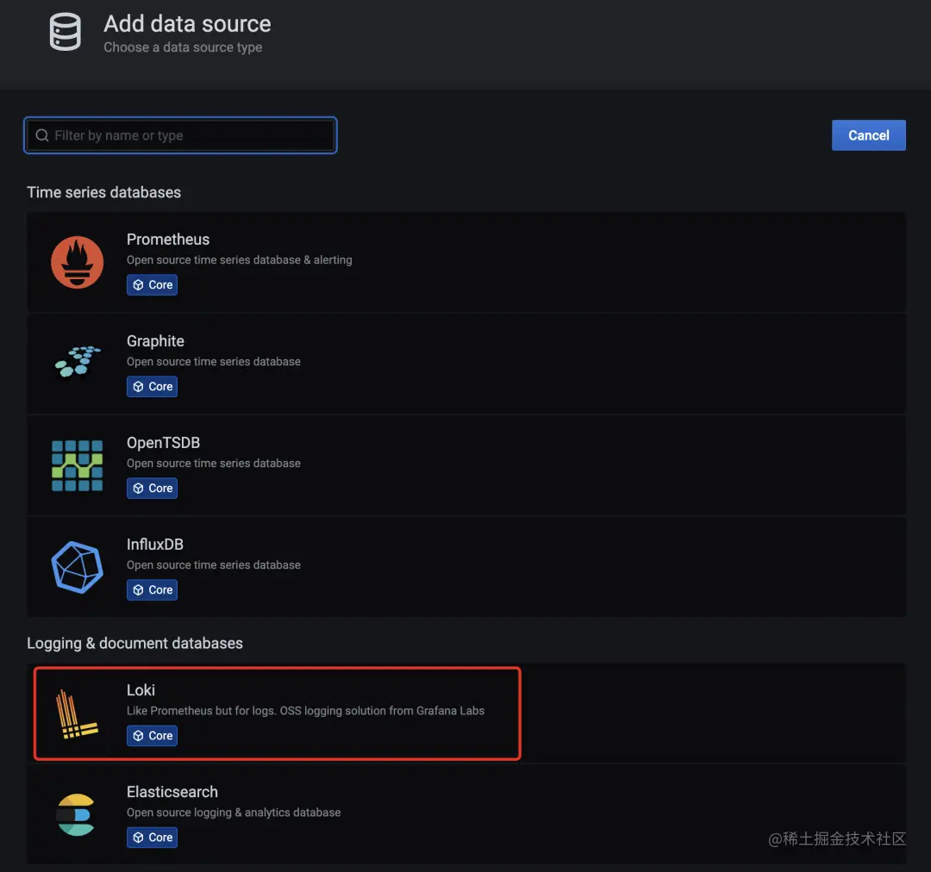Click Graphite's 'Open source time series database' description
Image resolution: width=931 pixels, height=872 pixels.
[x=214, y=362]
